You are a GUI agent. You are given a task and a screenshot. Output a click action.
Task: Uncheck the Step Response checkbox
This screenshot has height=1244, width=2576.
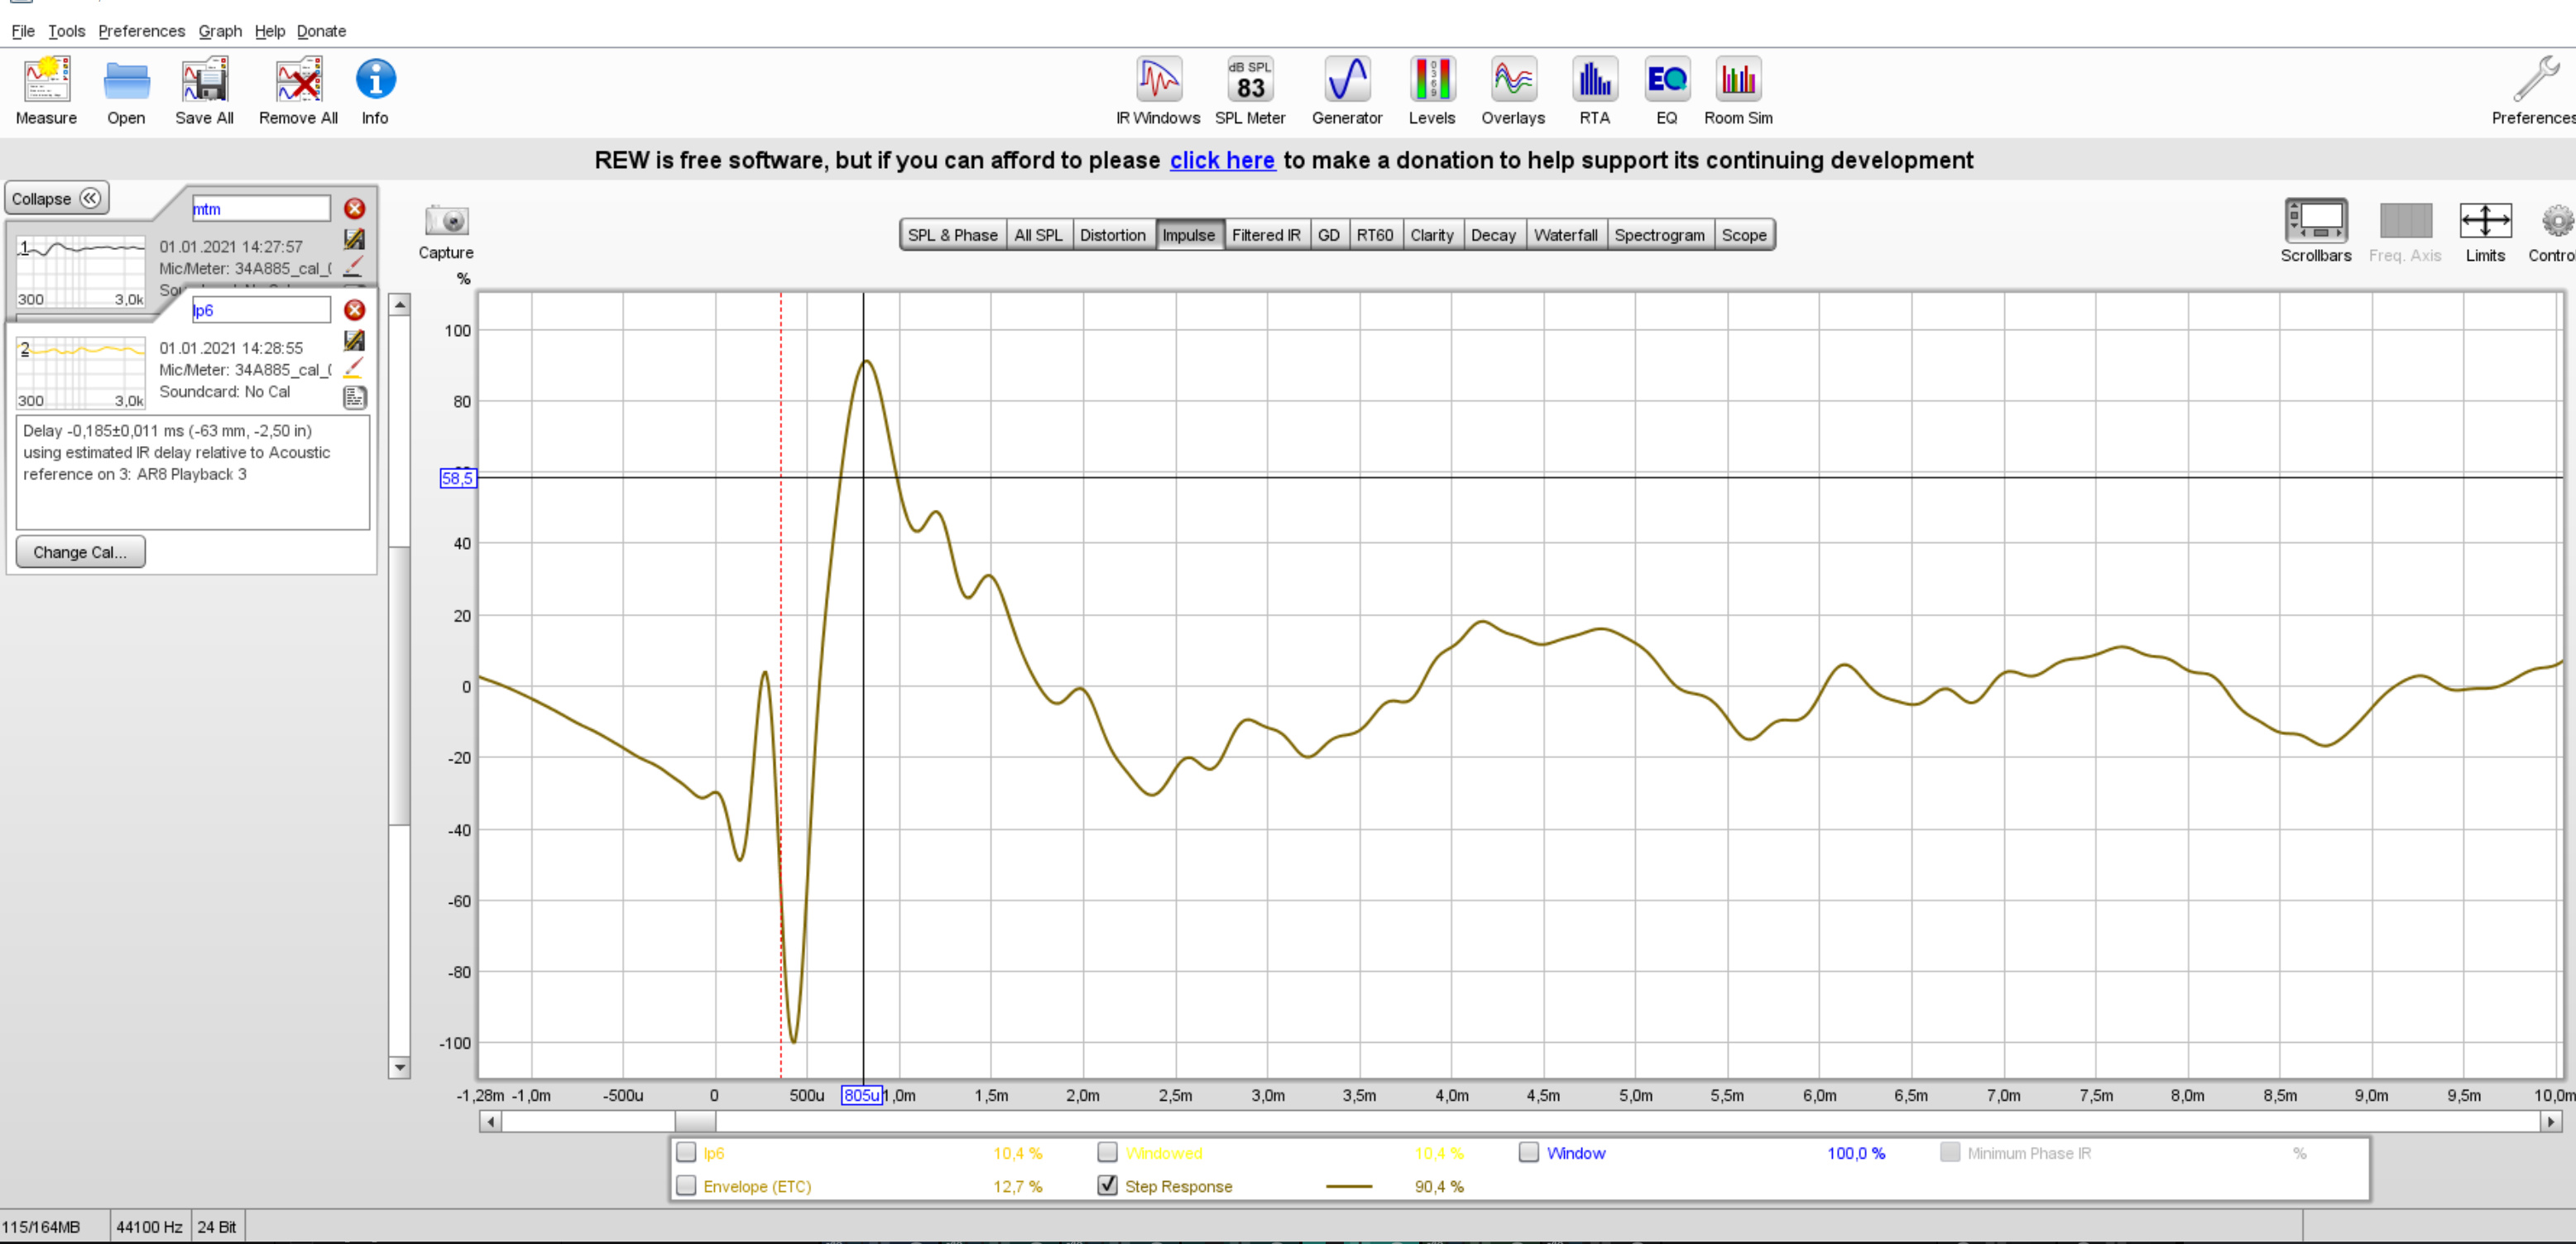pyautogui.click(x=1107, y=1185)
